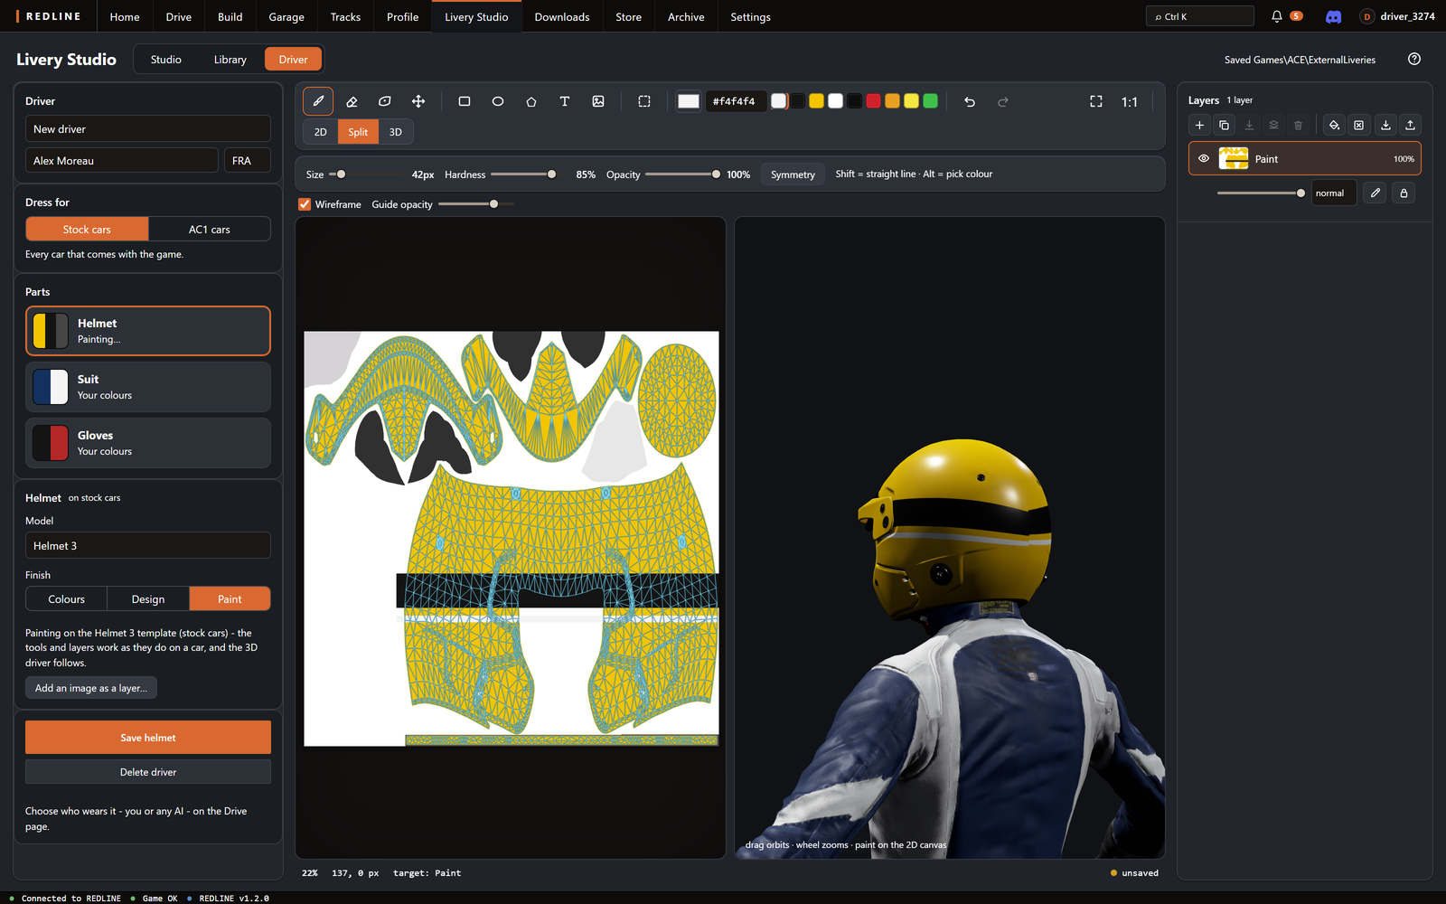Viewport: 1446px width, 904px height.
Task: Open Garage in the top navigation
Action: coord(286,16)
